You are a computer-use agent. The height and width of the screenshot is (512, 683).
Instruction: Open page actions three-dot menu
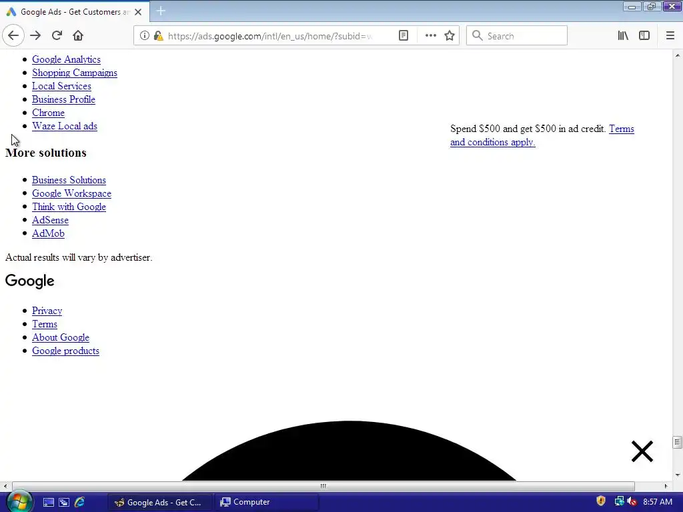click(x=430, y=36)
